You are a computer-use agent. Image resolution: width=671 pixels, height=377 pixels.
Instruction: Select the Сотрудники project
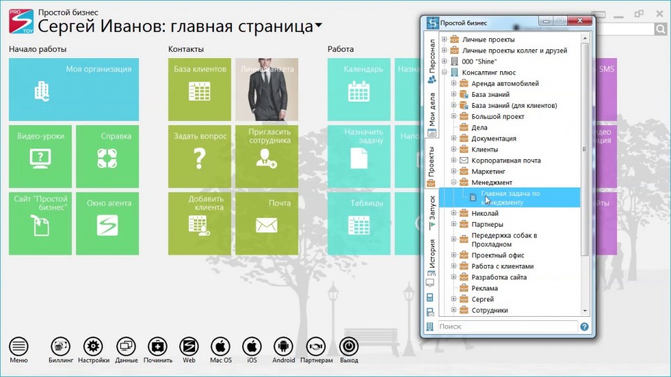tap(490, 310)
